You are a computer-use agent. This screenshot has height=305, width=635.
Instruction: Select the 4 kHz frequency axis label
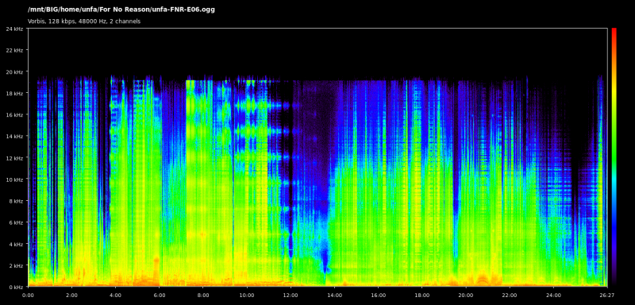pos(16,244)
